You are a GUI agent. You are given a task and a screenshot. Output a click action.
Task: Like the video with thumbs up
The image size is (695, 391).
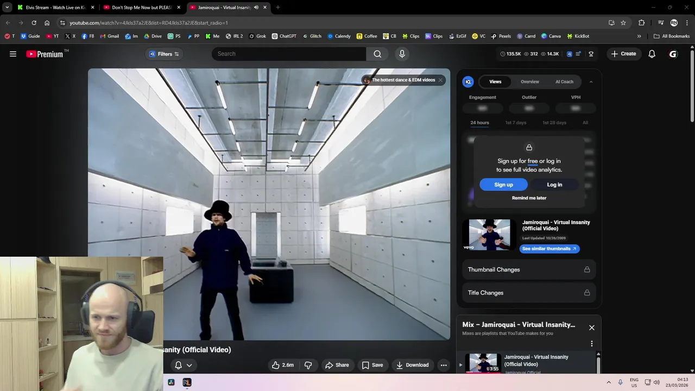(283, 365)
